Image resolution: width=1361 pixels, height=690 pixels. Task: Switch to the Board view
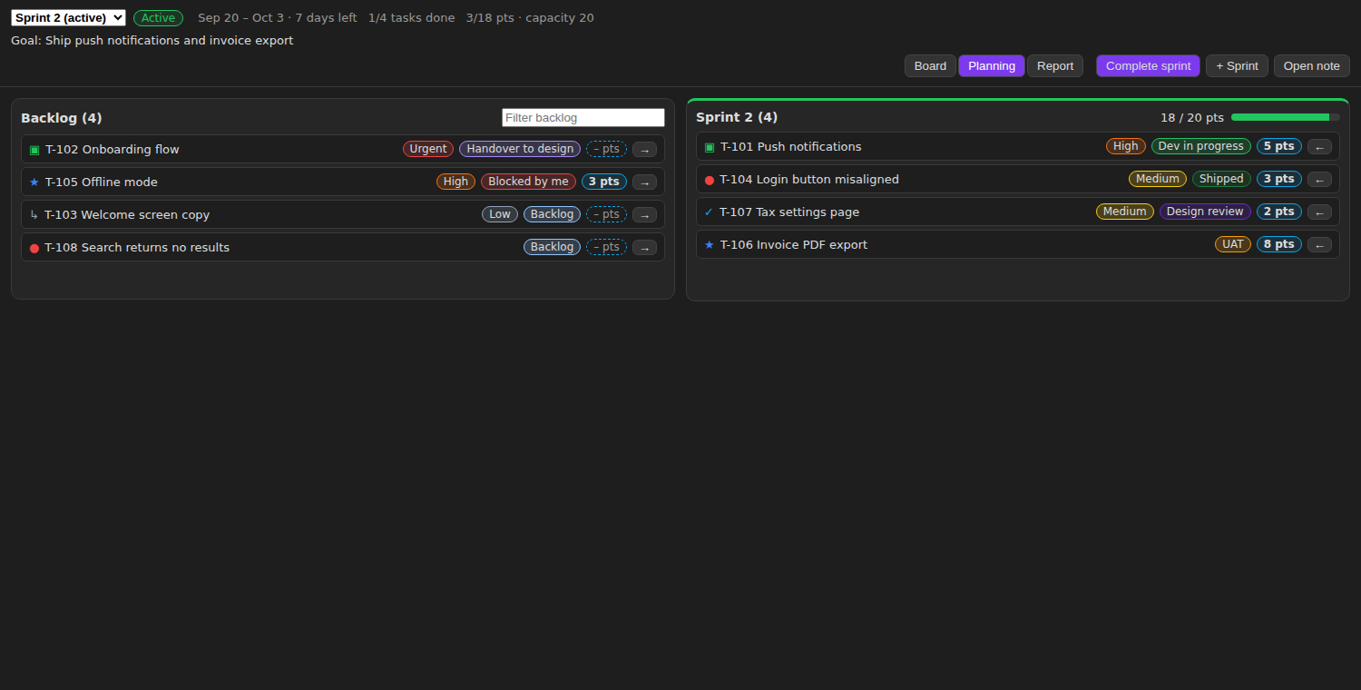pos(930,66)
